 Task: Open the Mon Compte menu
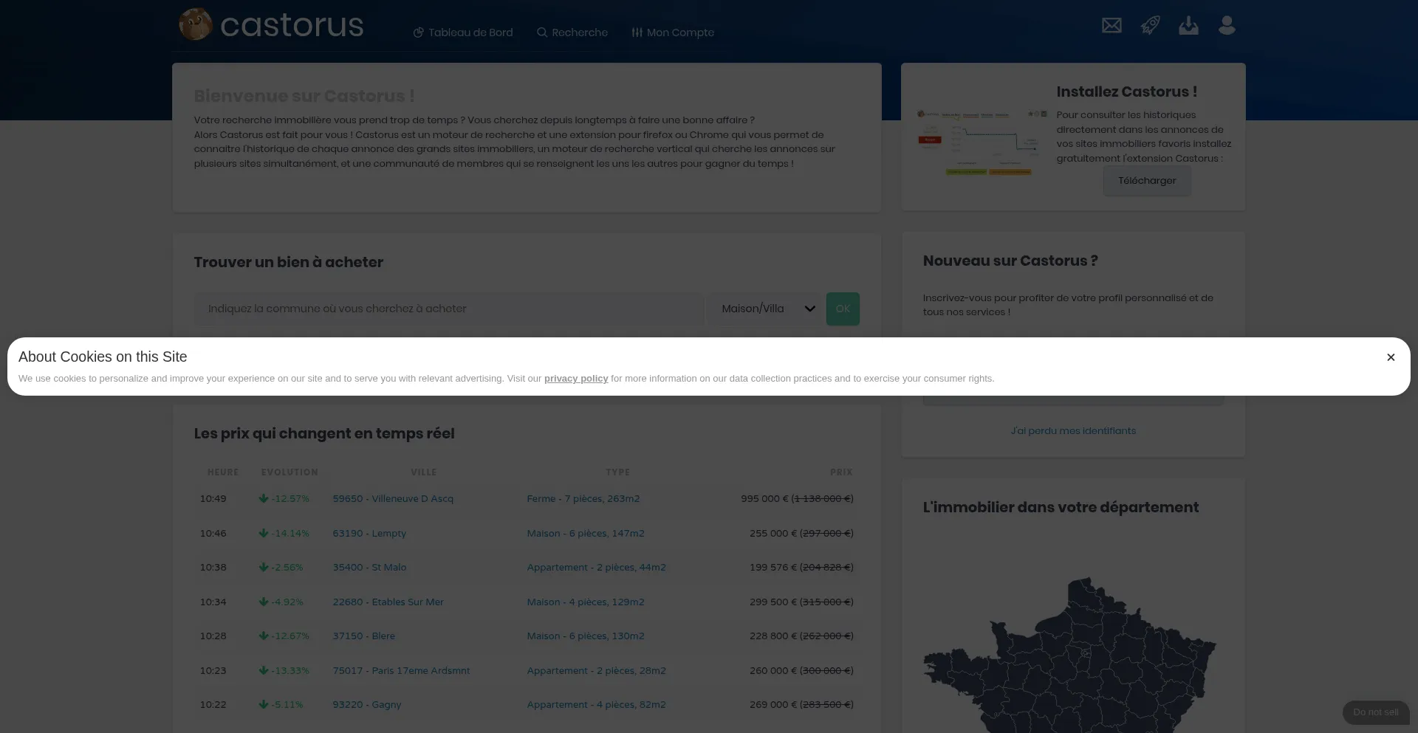pyautogui.click(x=673, y=32)
